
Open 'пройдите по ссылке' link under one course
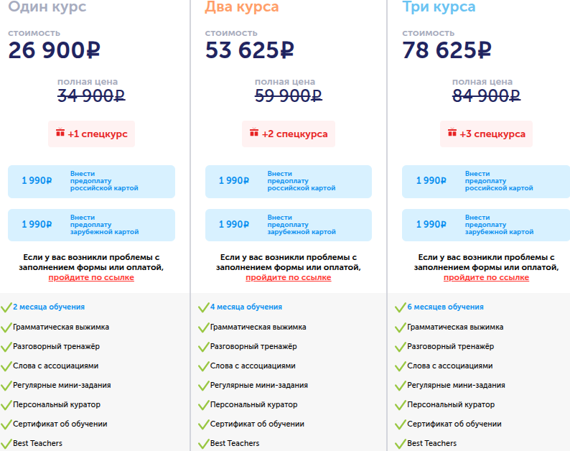[91, 277]
